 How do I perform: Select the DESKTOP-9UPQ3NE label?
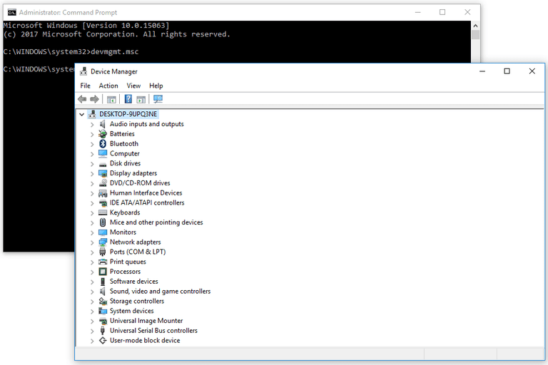click(x=128, y=114)
